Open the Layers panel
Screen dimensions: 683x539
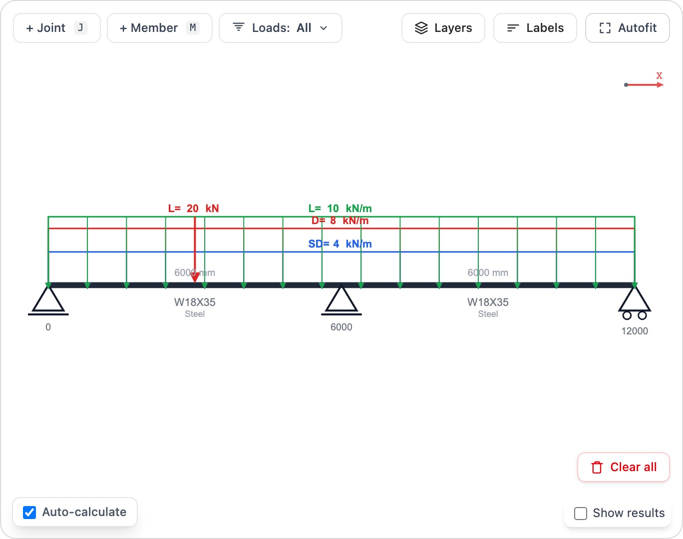pos(443,28)
